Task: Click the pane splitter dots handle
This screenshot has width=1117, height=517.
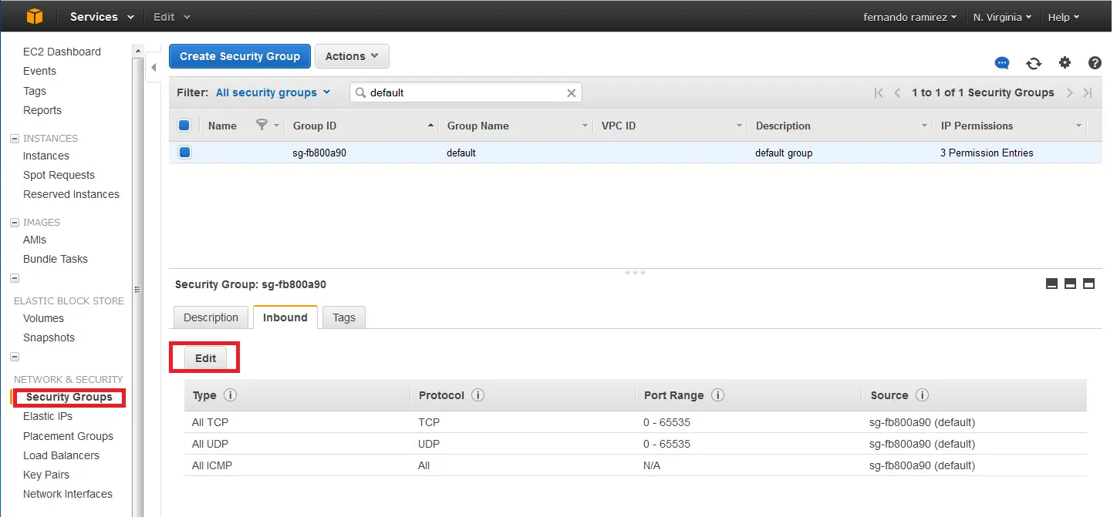Action: tap(635, 272)
